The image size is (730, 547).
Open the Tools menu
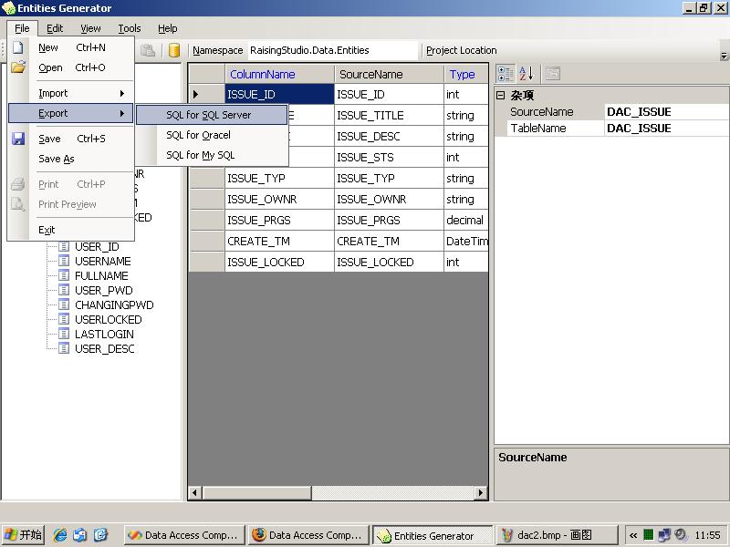[130, 28]
